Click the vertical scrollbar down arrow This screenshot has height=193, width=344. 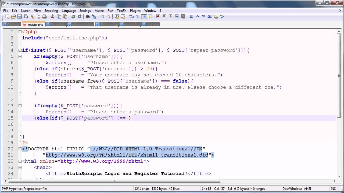coord(339,176)
